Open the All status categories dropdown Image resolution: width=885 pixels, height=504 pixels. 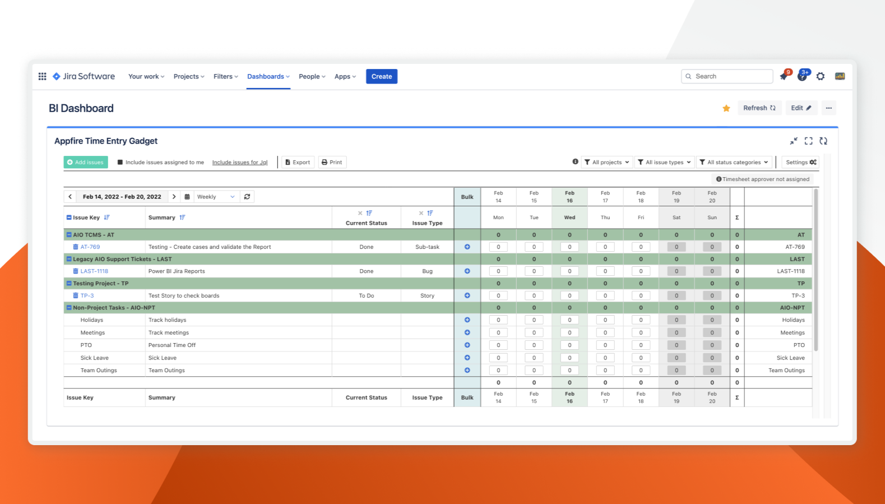tap(734, 163)
